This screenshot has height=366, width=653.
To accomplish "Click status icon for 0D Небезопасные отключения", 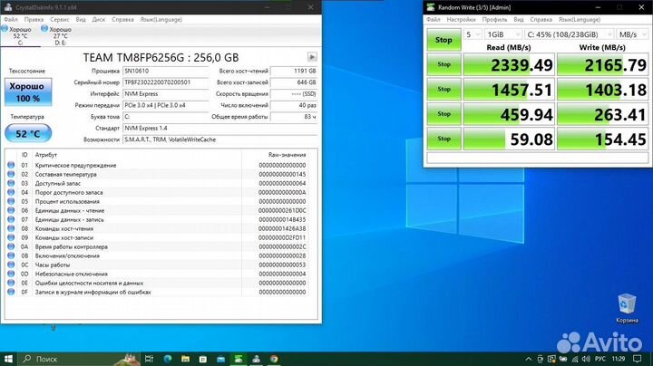I will point(11,274).
